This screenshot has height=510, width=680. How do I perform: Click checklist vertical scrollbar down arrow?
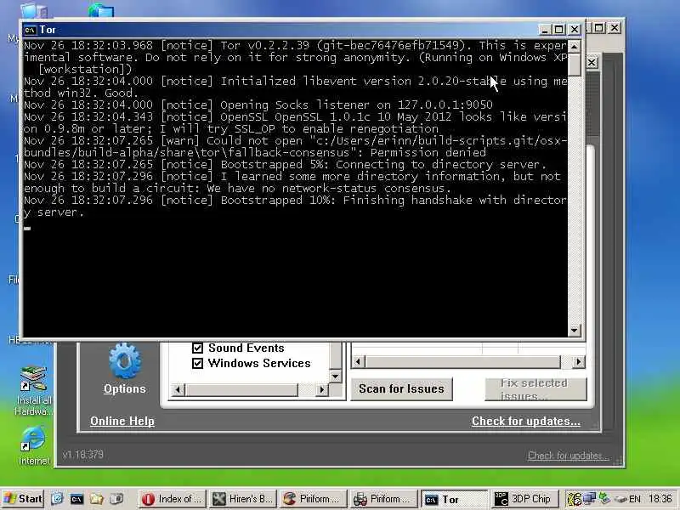click(x=335, y=377)
